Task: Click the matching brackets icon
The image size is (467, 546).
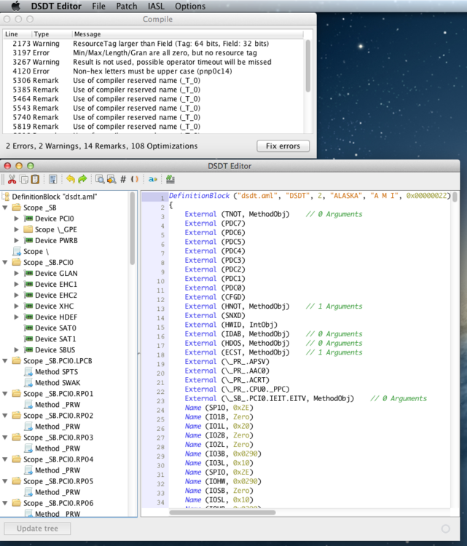Action: point(135,179)
